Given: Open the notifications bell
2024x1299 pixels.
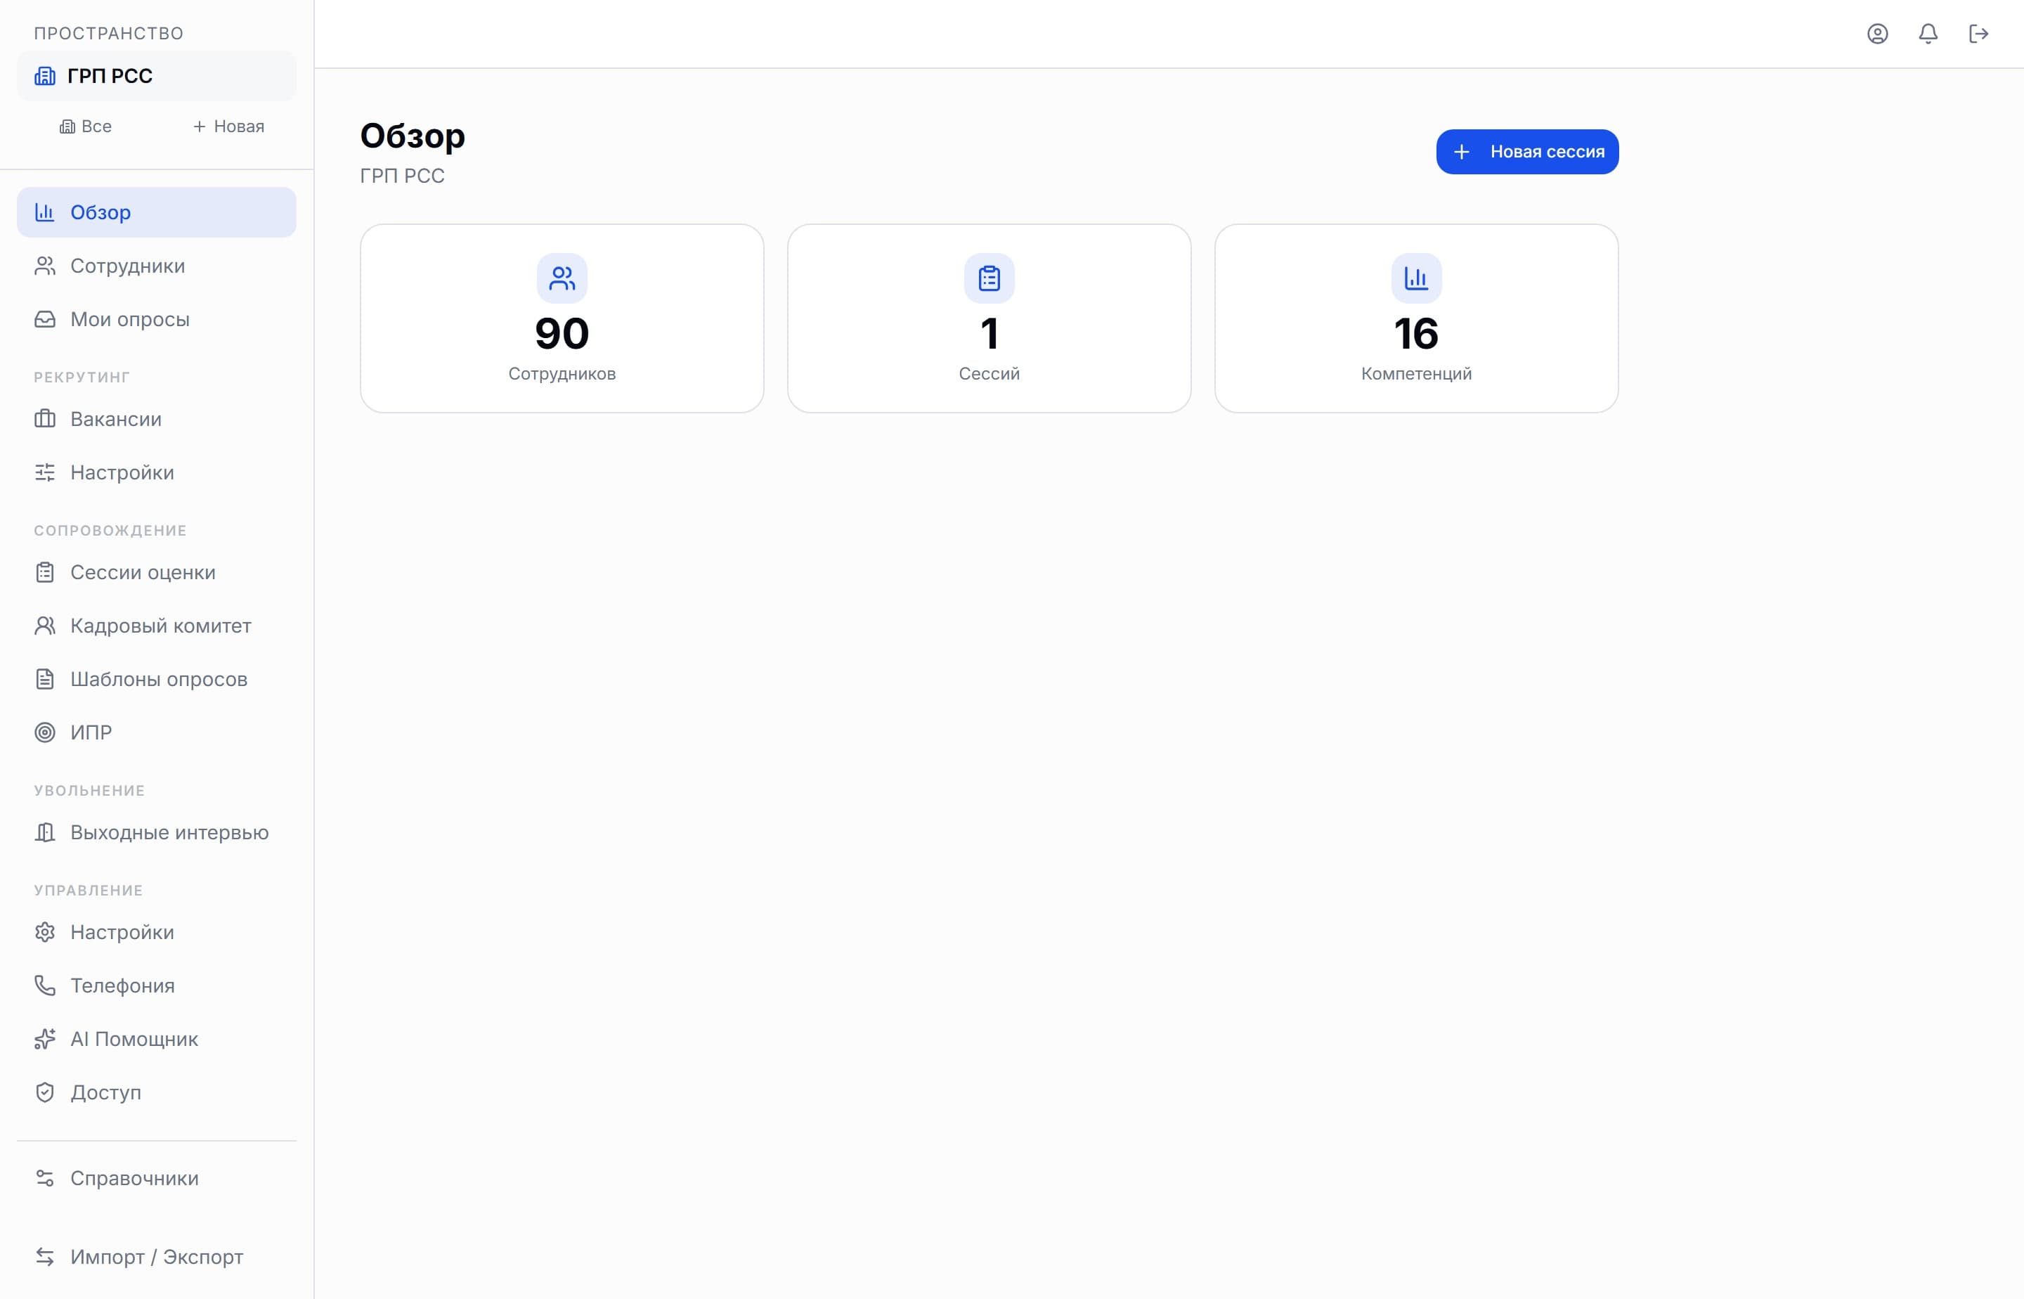Looking at the screenshot, I should (x=1928, y=34).
